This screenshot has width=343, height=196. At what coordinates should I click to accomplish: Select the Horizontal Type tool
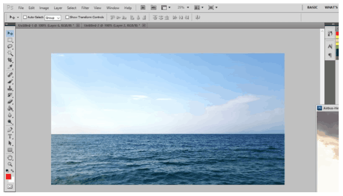coord(10,137)
